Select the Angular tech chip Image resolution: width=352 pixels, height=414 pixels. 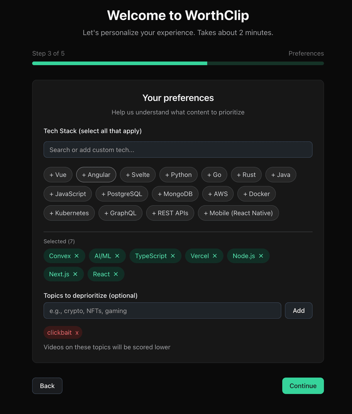pyautogui.click(x=96, y=175)
